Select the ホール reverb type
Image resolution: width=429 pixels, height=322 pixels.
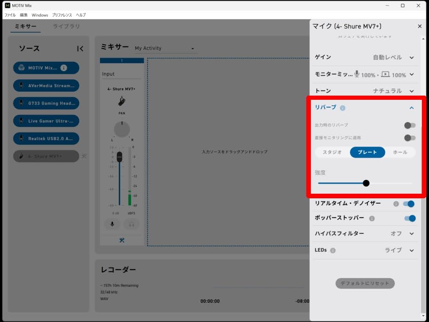[x=400, y=152]
